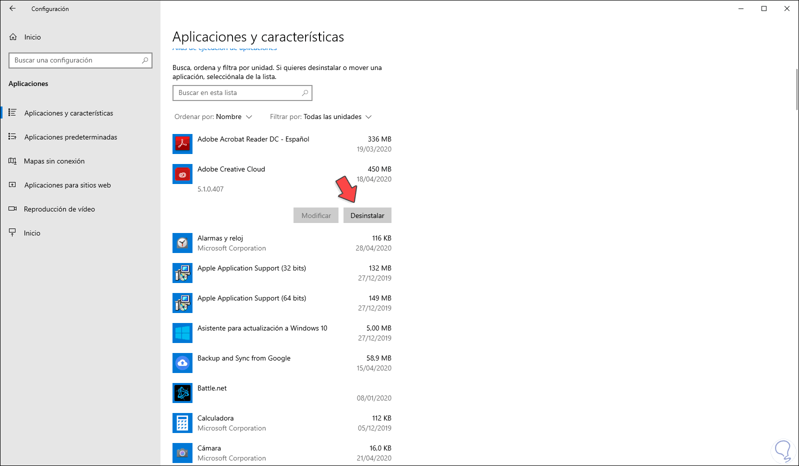The height and width of the screenshot is (466, 799).
Task: Select the Backup and Sync from Google entry
Action: (x=282, y=363)
